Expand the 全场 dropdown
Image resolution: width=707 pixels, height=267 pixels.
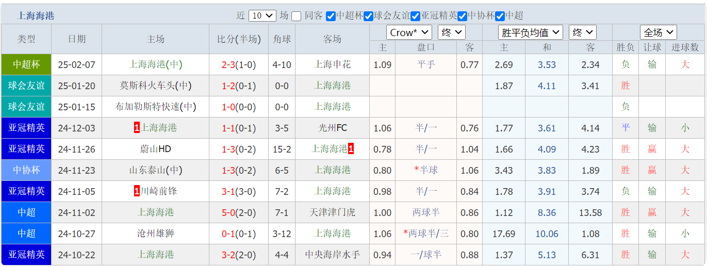[658, 32]
